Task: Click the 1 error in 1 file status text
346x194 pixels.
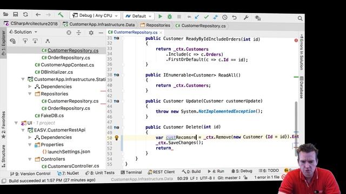Action: (x=267, y=177)
